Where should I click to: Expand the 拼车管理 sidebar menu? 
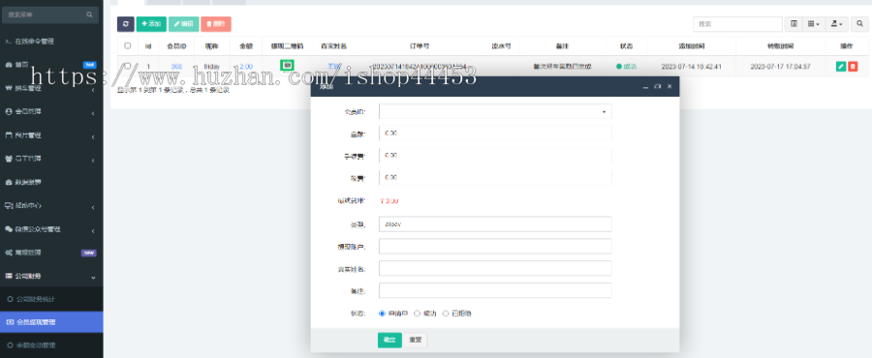tap(51, 88)
